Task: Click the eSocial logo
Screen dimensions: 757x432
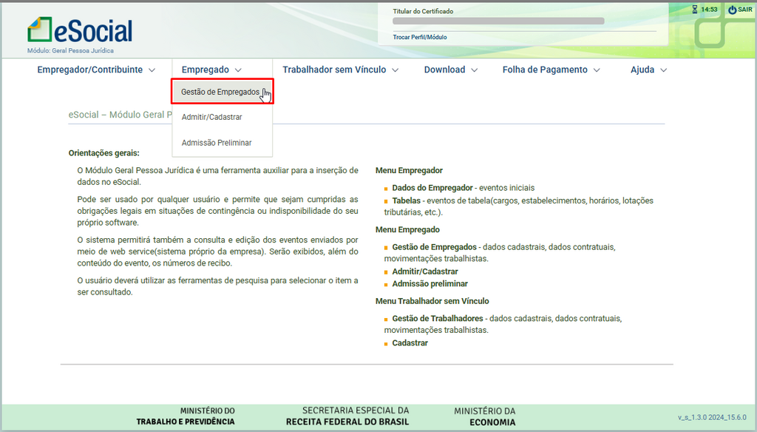Action: pos(80,31)
